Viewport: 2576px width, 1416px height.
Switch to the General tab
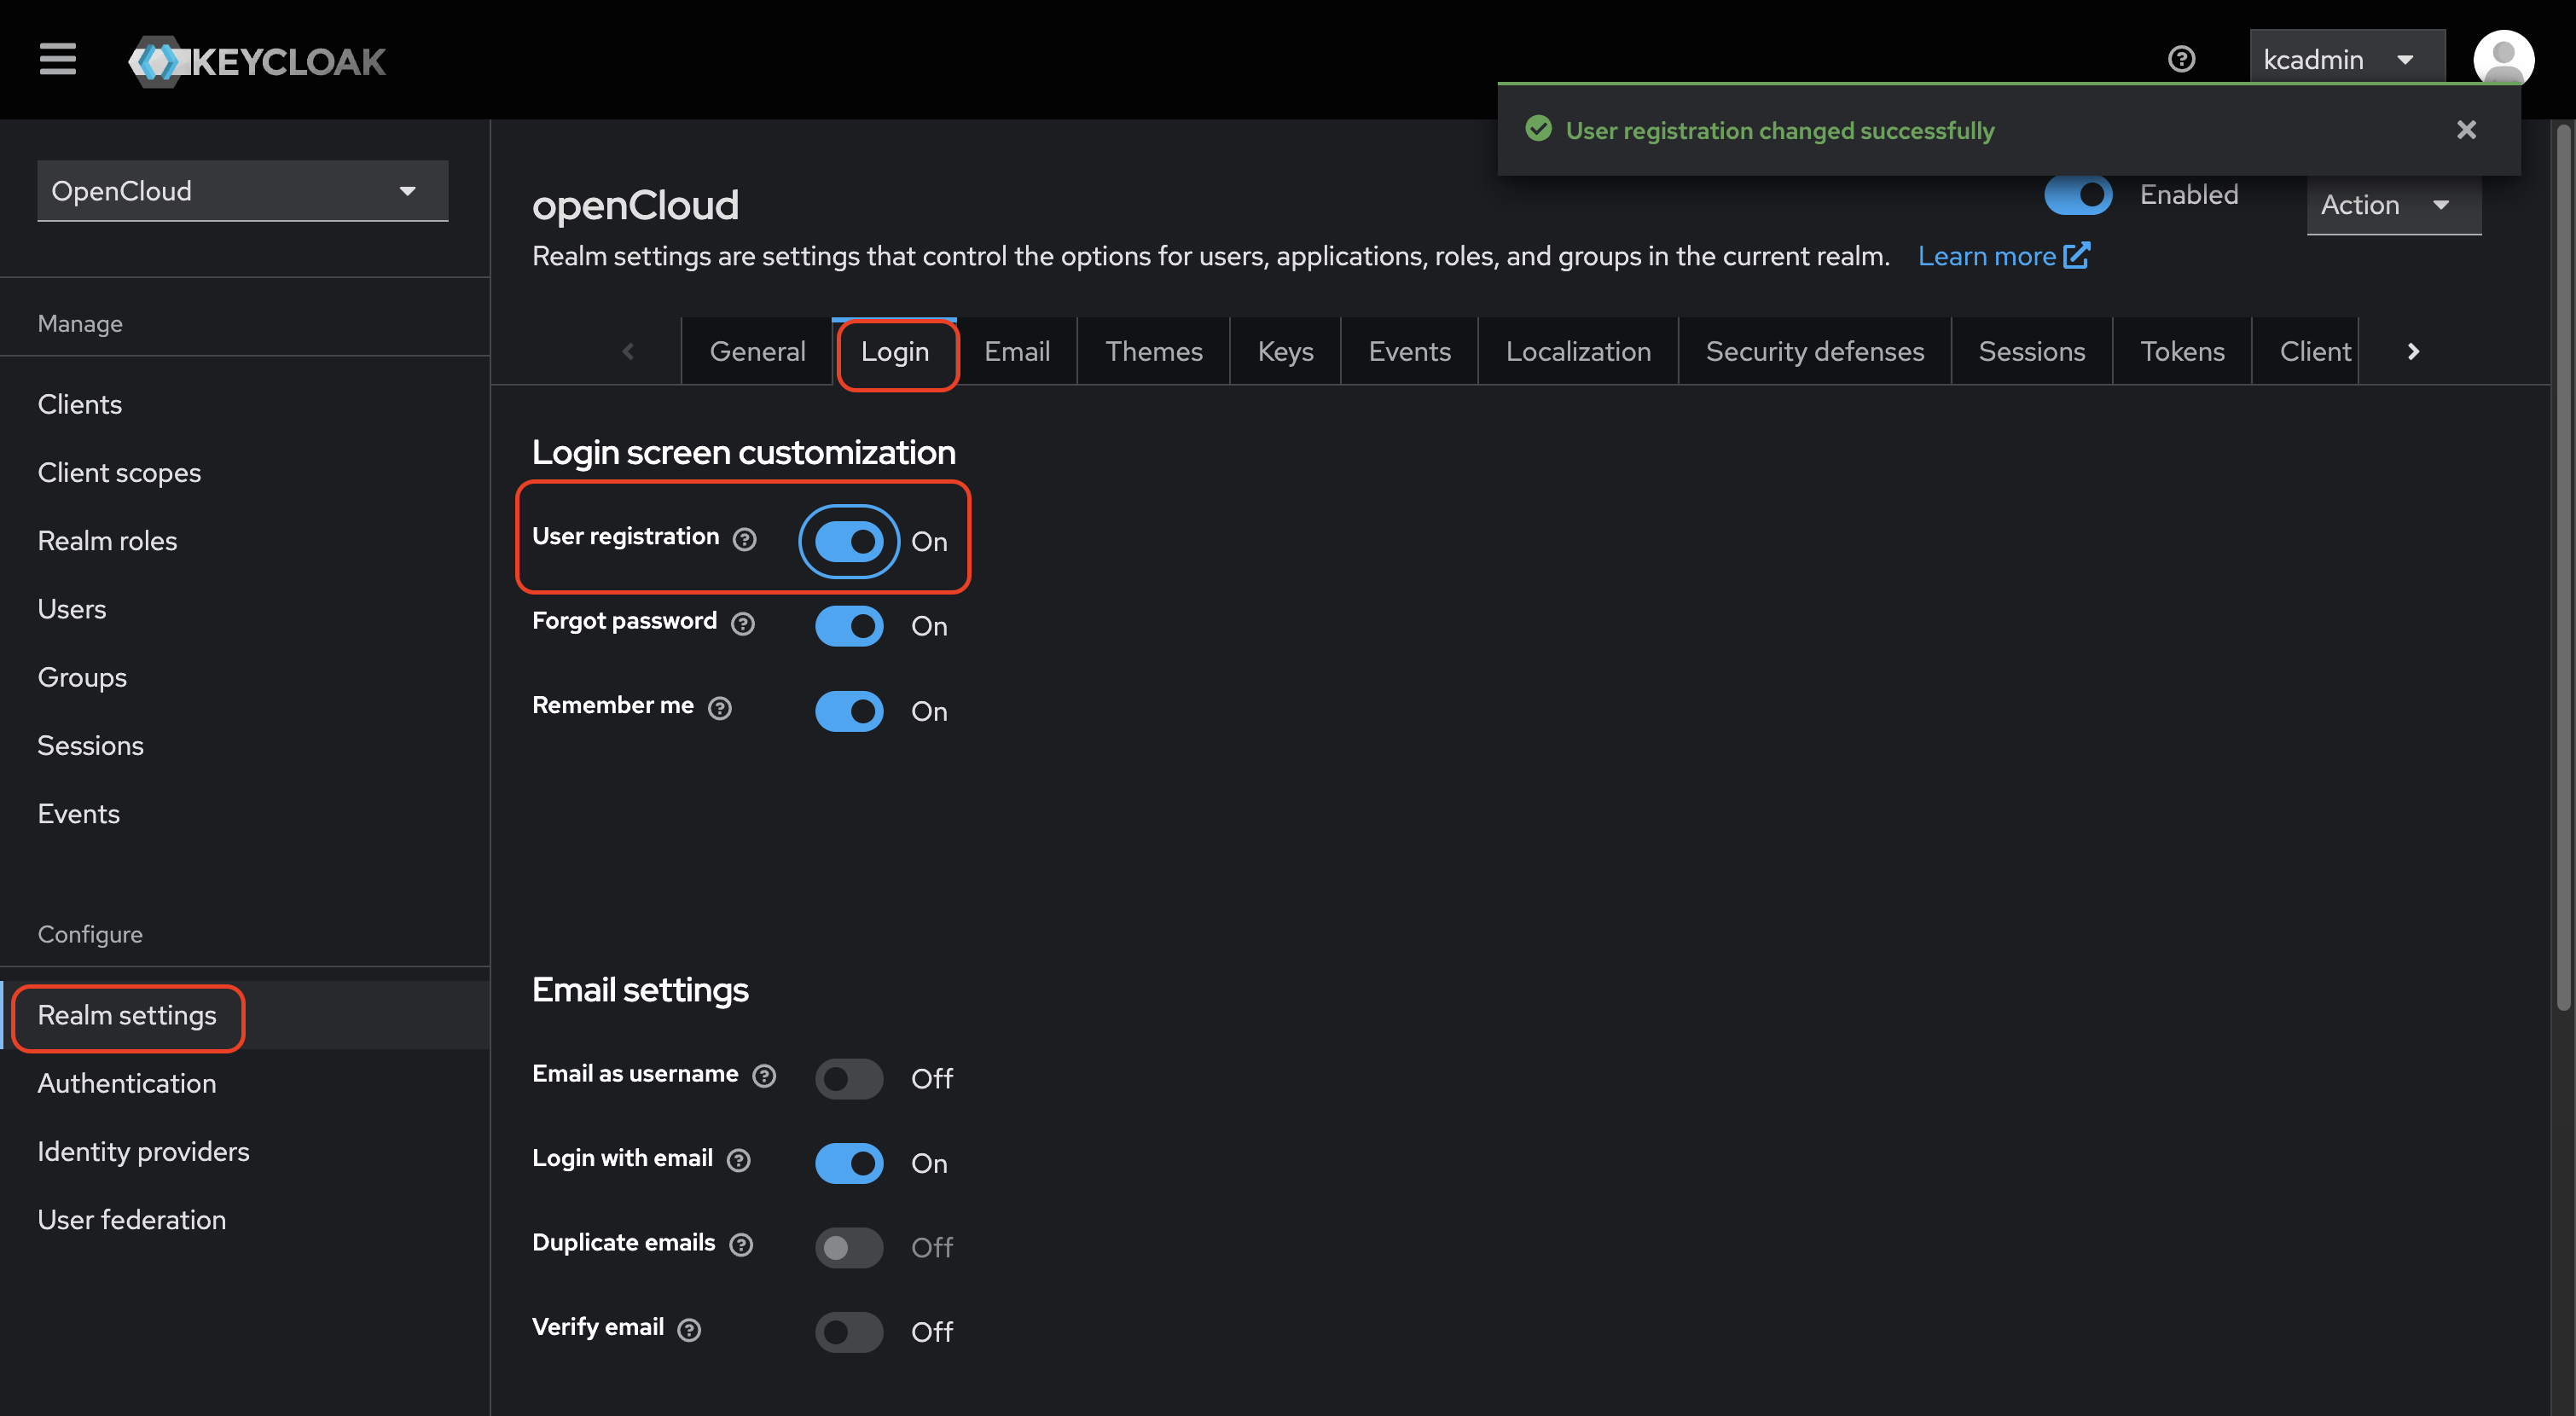tap(757, 351)
